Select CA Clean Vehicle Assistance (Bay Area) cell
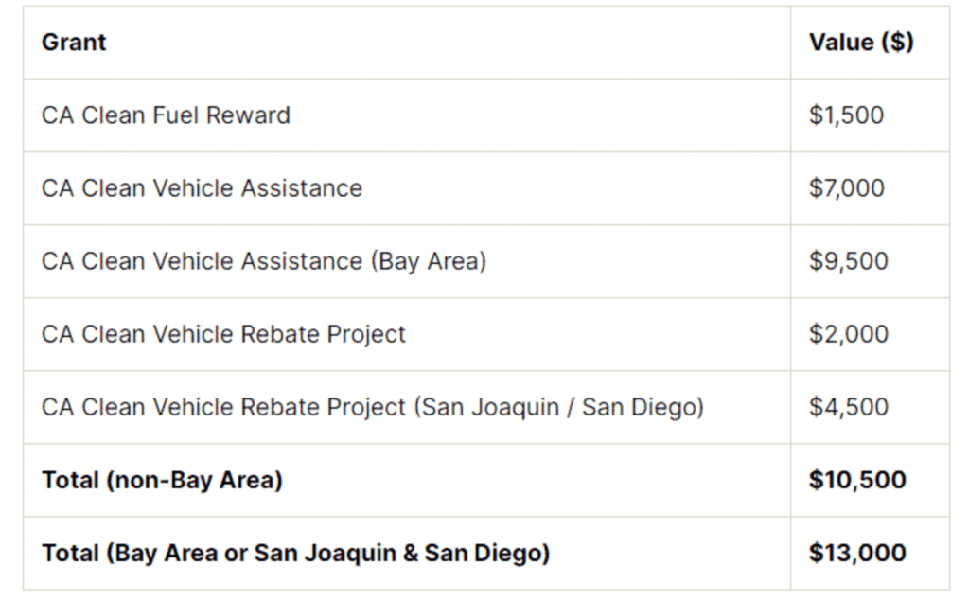969x601 pixels. pyautogui.click(x=263, y=261)
